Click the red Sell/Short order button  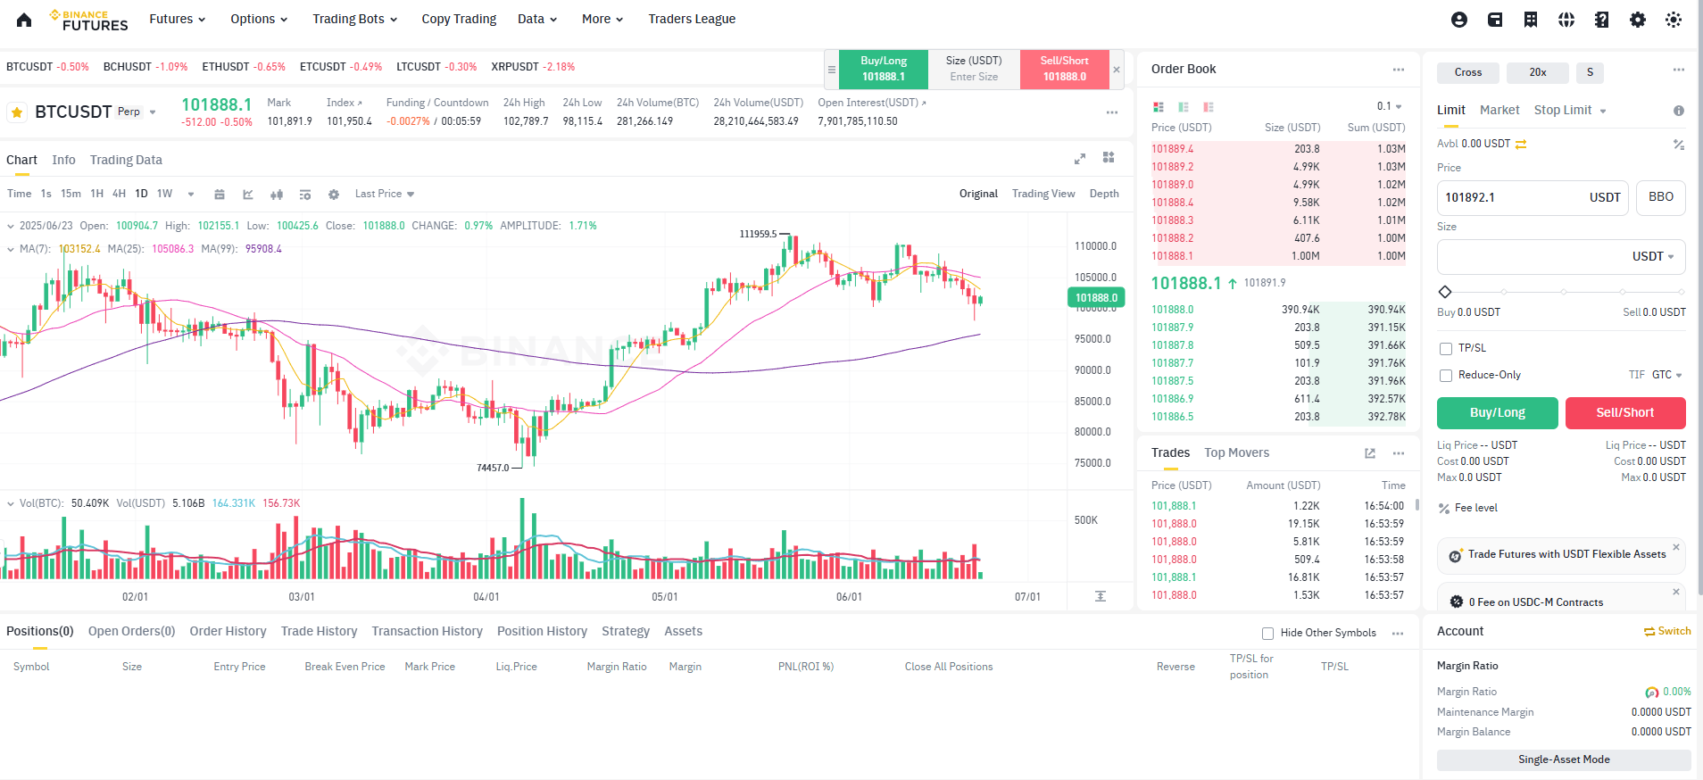(1625, 413)
